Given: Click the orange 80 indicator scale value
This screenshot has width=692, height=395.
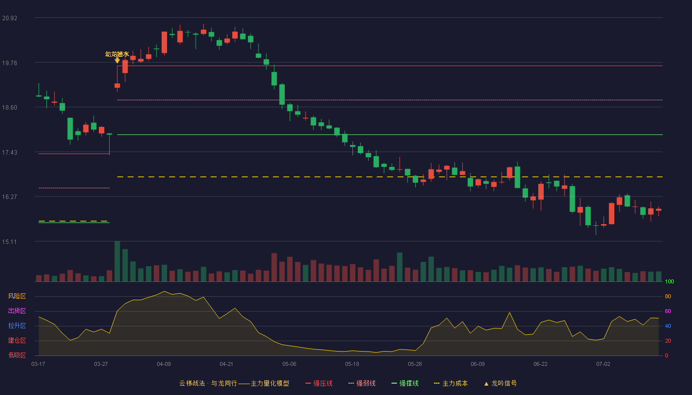Looking at the screenshot, I should click(668, 296).
